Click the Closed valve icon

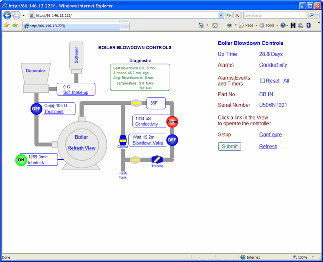[x=122, y=140]
